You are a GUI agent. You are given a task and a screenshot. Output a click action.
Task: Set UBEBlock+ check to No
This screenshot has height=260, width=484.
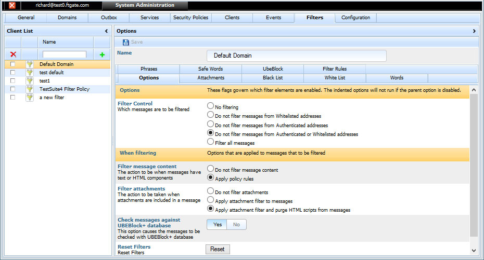coord(236,225)
